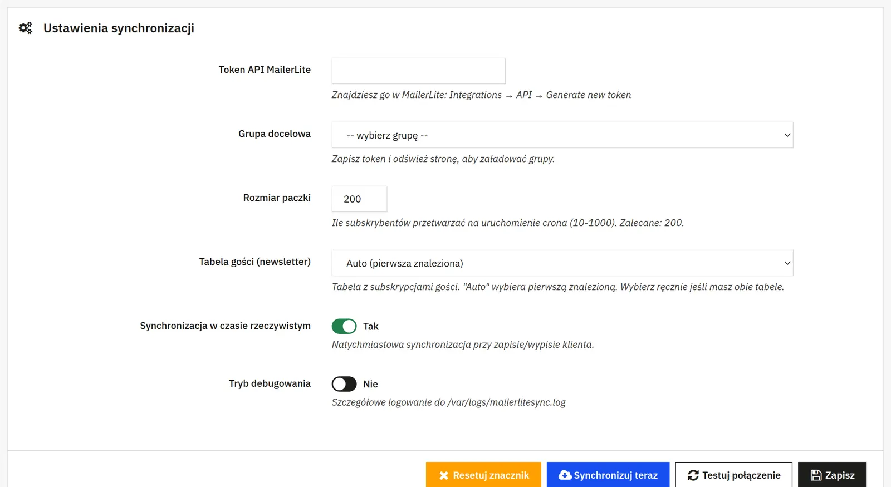
Task: Click the Token API MailerLite label
Action: [265, 70]
